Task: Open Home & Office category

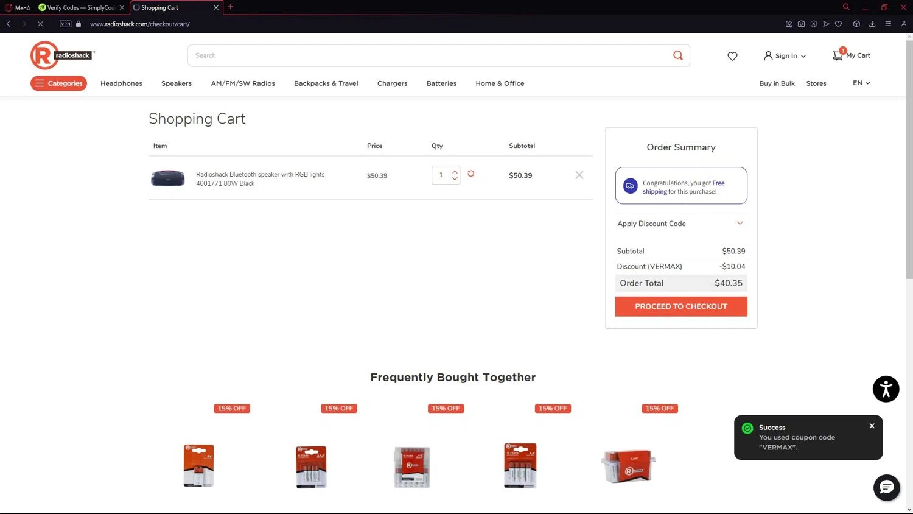Action: pyautogui.click(x=500, y=83)
